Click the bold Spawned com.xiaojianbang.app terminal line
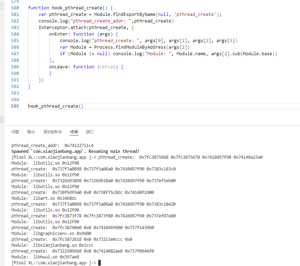This screenshot has height=266, width=300. (75, 151)
